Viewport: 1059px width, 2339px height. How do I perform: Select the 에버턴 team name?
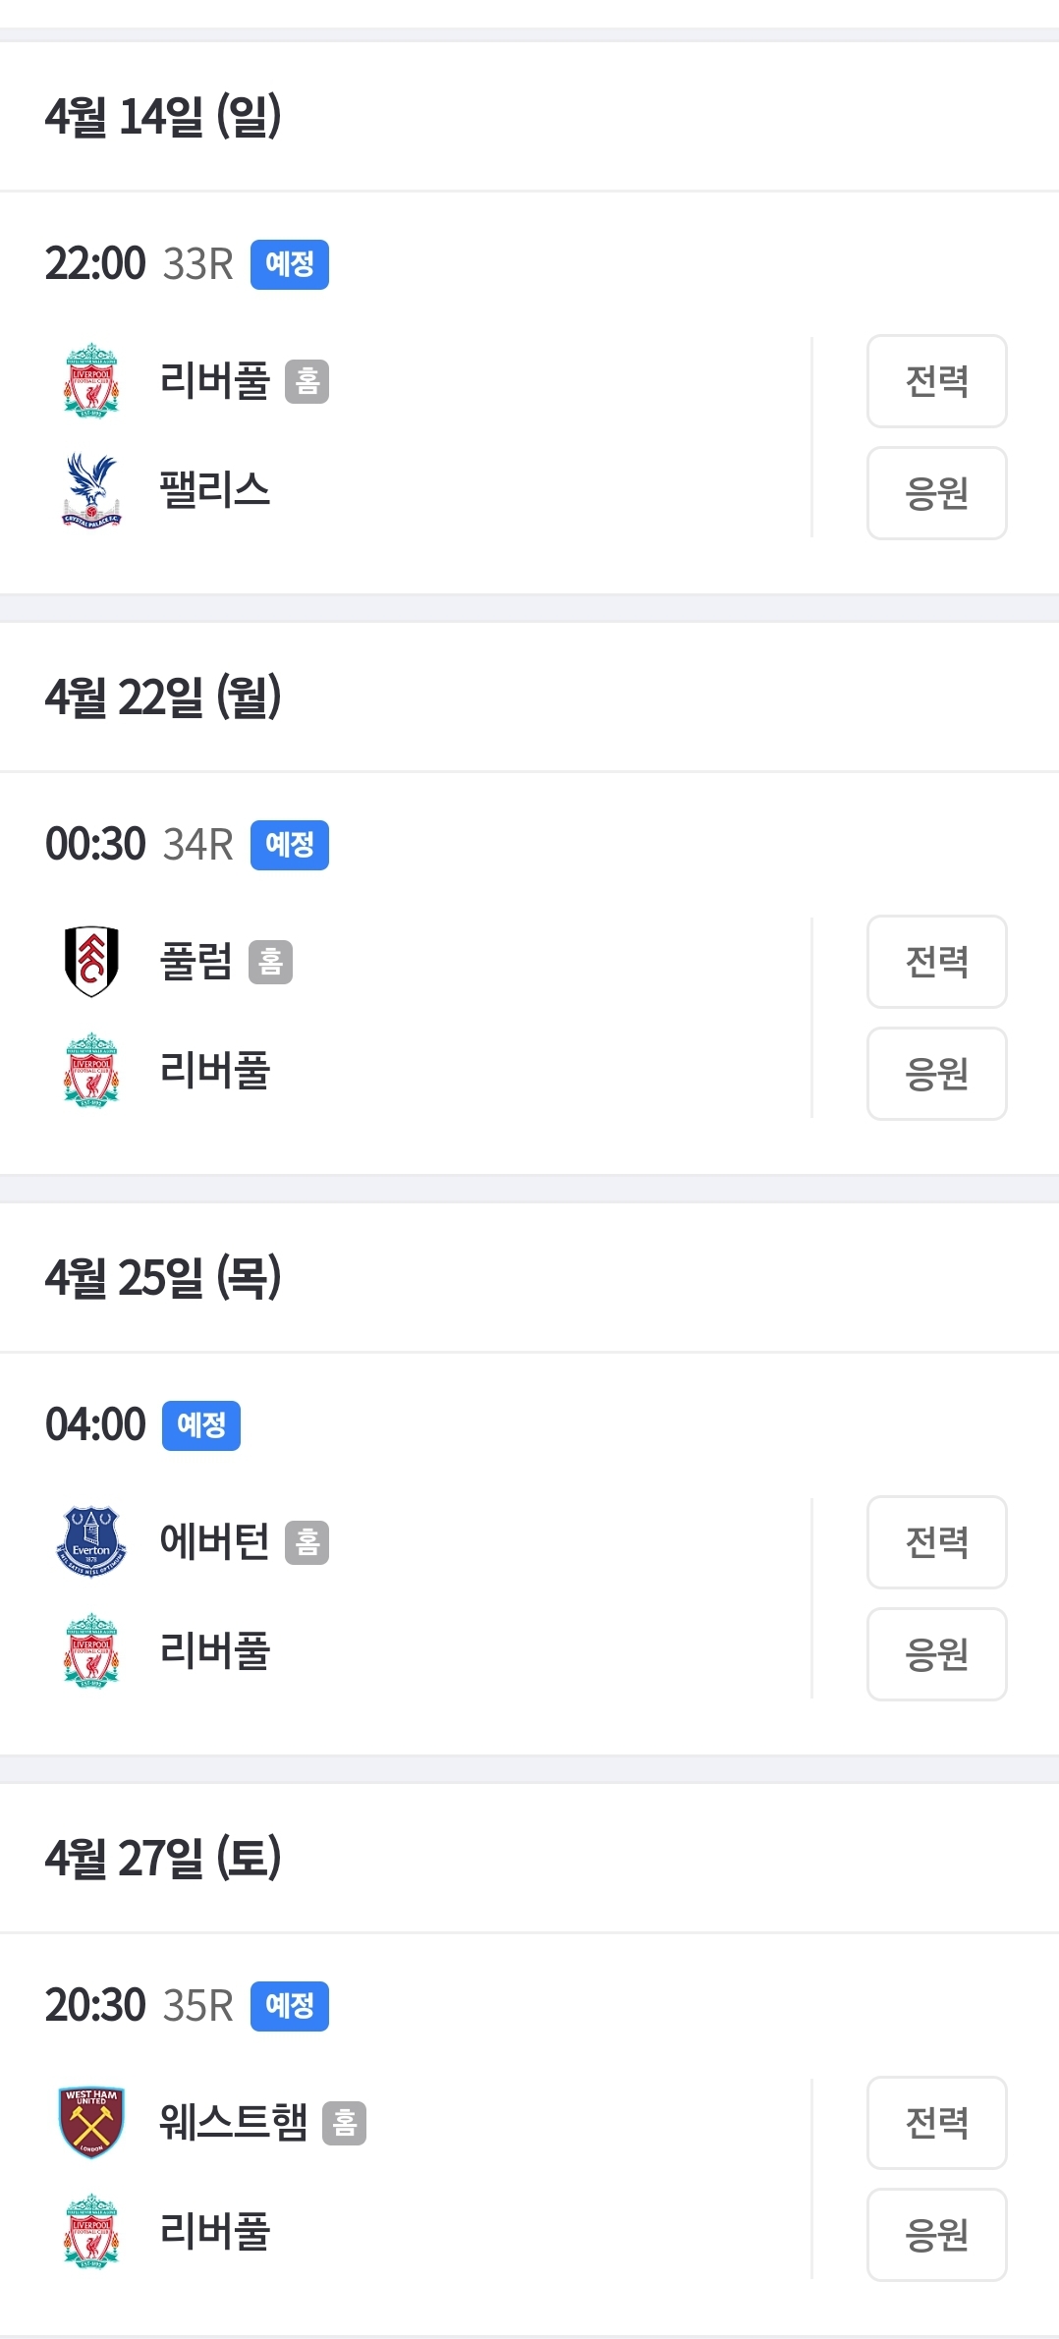pyautogui.click(x=215, y=1542)
